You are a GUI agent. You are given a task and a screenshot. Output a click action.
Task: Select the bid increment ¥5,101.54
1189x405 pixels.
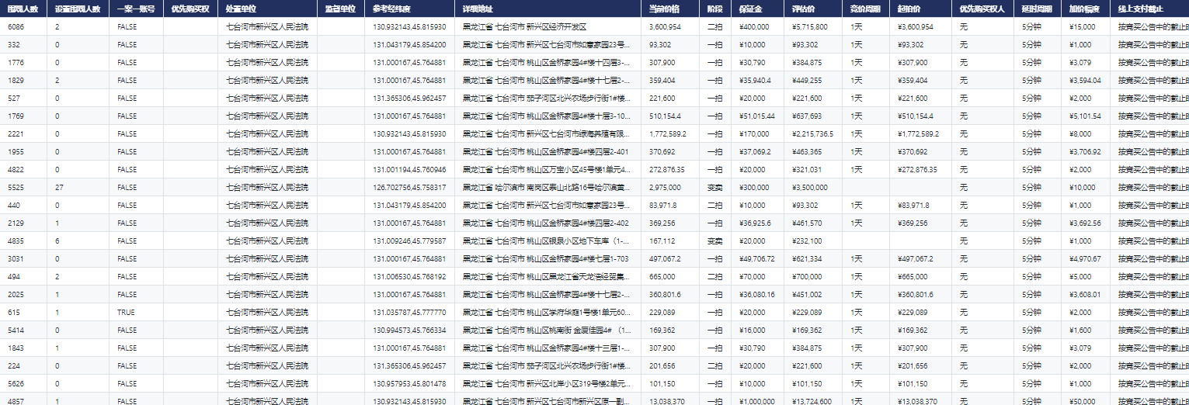1086,116
